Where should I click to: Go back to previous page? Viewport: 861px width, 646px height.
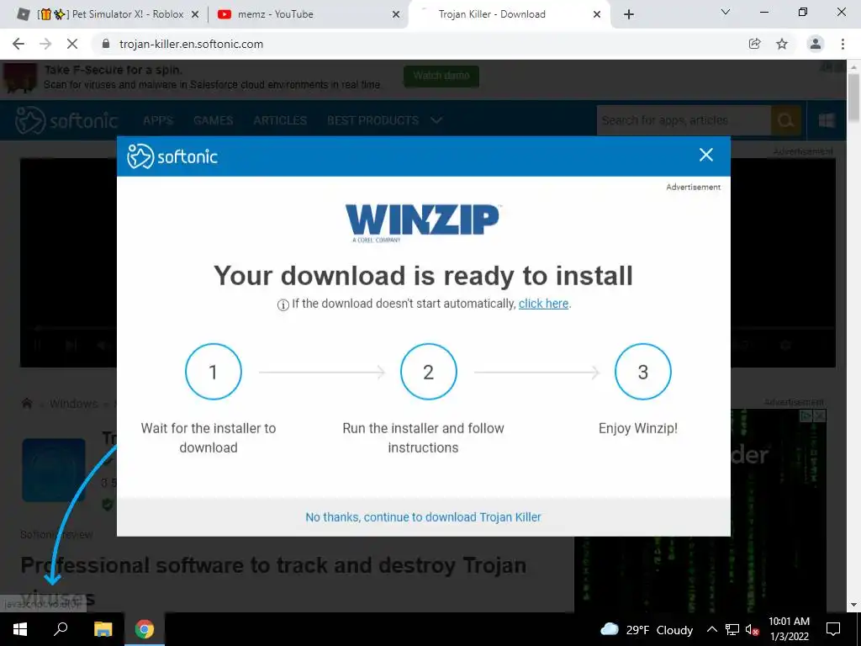(18, 44)
